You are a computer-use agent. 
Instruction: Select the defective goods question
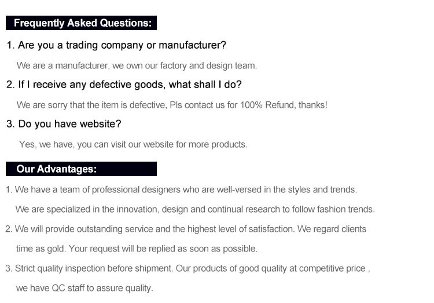[124, 85]
